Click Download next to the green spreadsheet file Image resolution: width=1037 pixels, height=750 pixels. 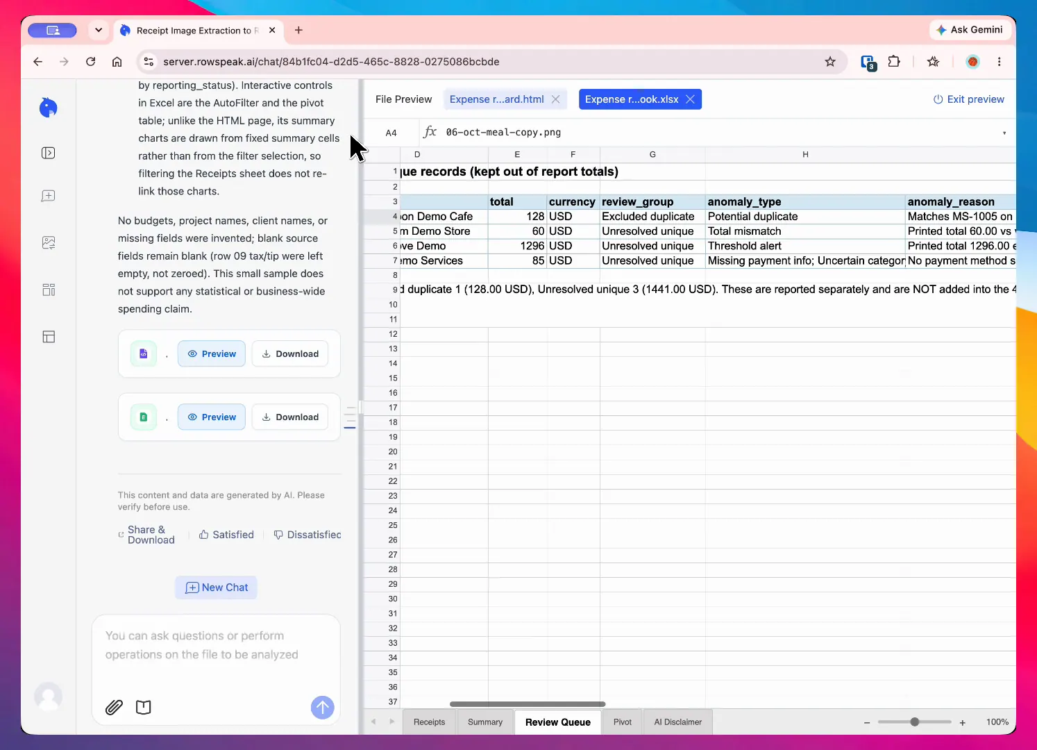pyautogui.click(x=290, y=417)
